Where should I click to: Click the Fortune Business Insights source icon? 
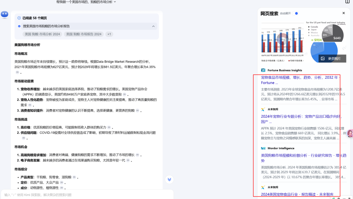pyautogui.click(x=263, y=70)
